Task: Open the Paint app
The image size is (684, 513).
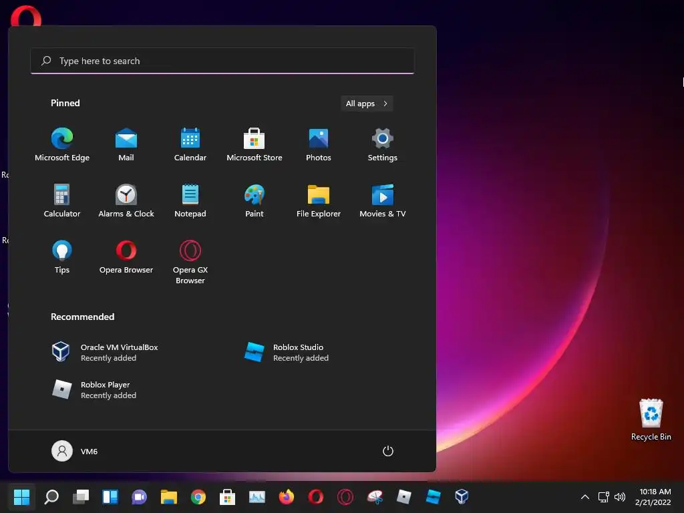Action: pos(254,201)
